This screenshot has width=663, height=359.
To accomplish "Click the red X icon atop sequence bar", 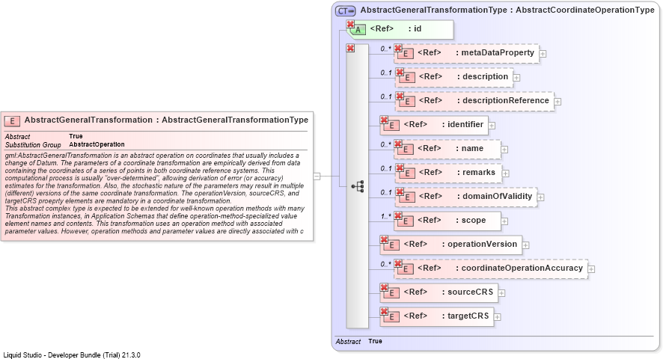I will [x=350, y=48].
